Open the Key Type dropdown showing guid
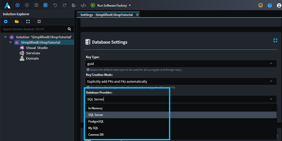282x141 pixels. point(181,64)
